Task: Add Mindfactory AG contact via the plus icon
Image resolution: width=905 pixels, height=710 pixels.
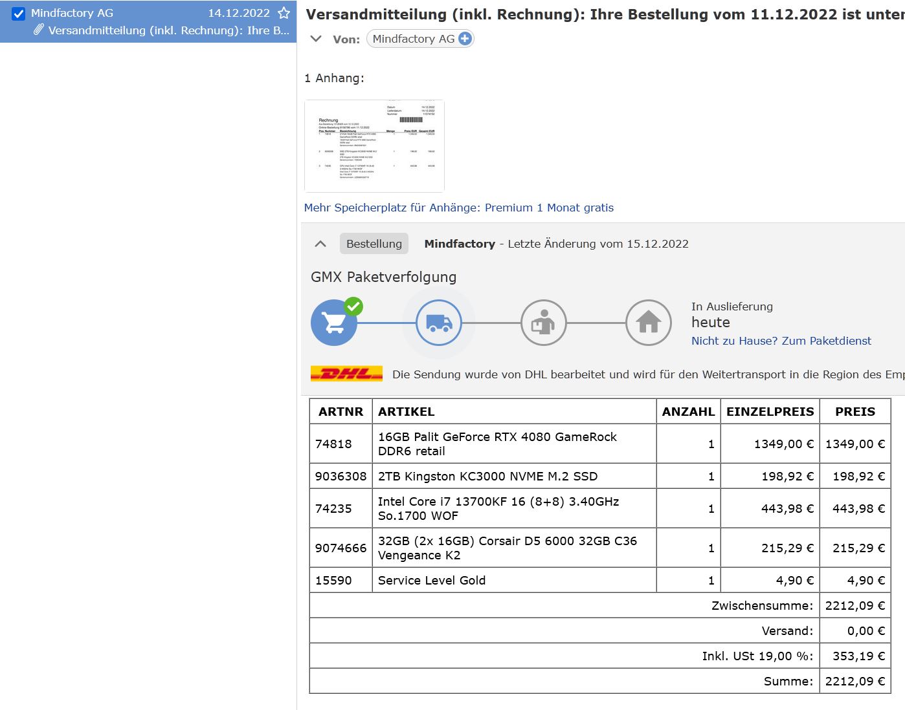Action: [x=465, y=39]
